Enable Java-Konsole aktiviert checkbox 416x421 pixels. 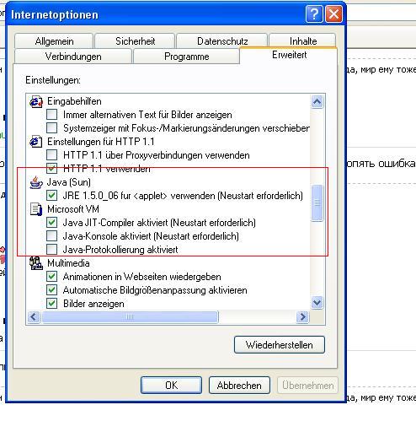pyautogui.click(x=51, y=236)
